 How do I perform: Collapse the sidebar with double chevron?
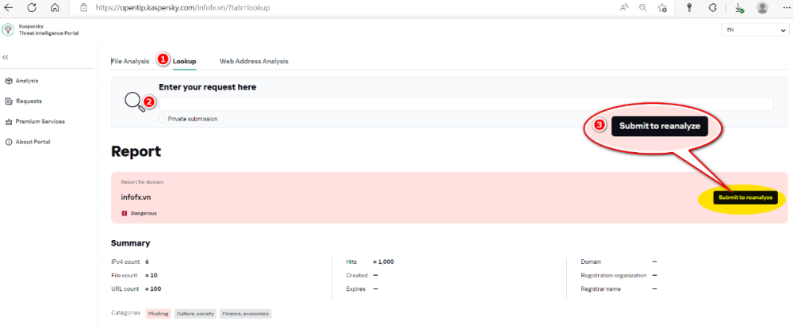click(6, 58)
